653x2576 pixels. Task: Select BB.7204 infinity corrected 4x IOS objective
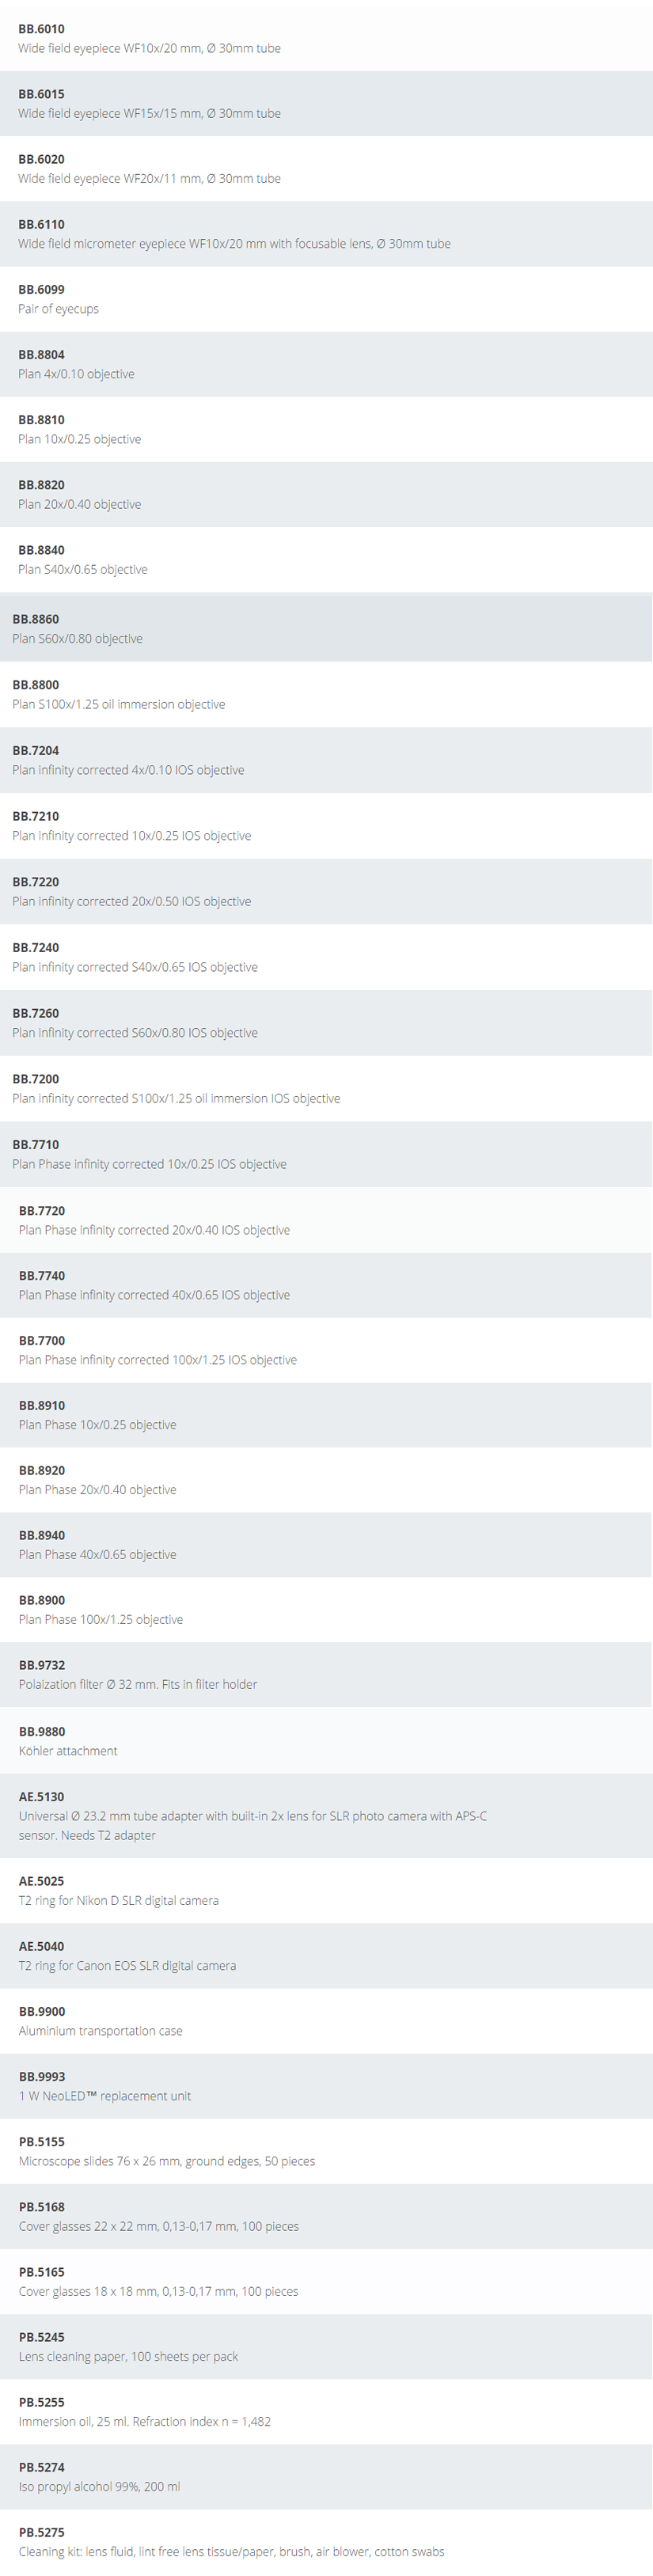(x=326, y=760)
